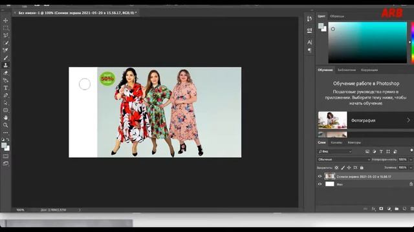This screenshot has width=414, height=232.
Task: Filter layers by type layers
Action: tap(381, 151)
